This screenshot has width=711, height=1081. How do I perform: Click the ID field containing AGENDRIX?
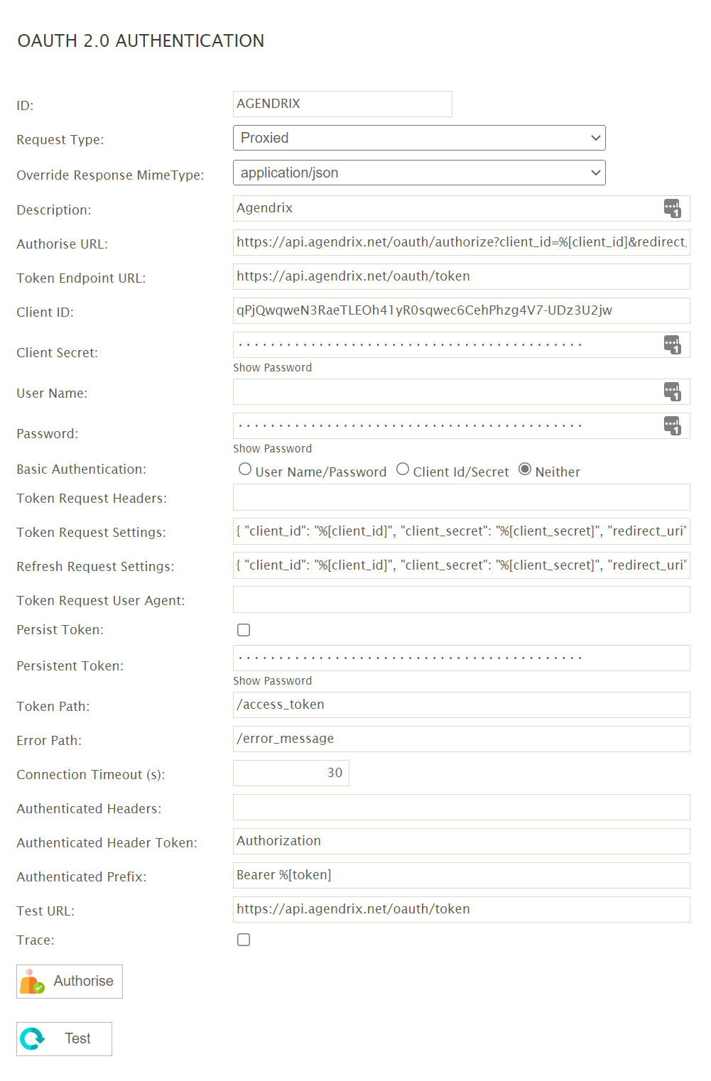[x=343, y=104]
